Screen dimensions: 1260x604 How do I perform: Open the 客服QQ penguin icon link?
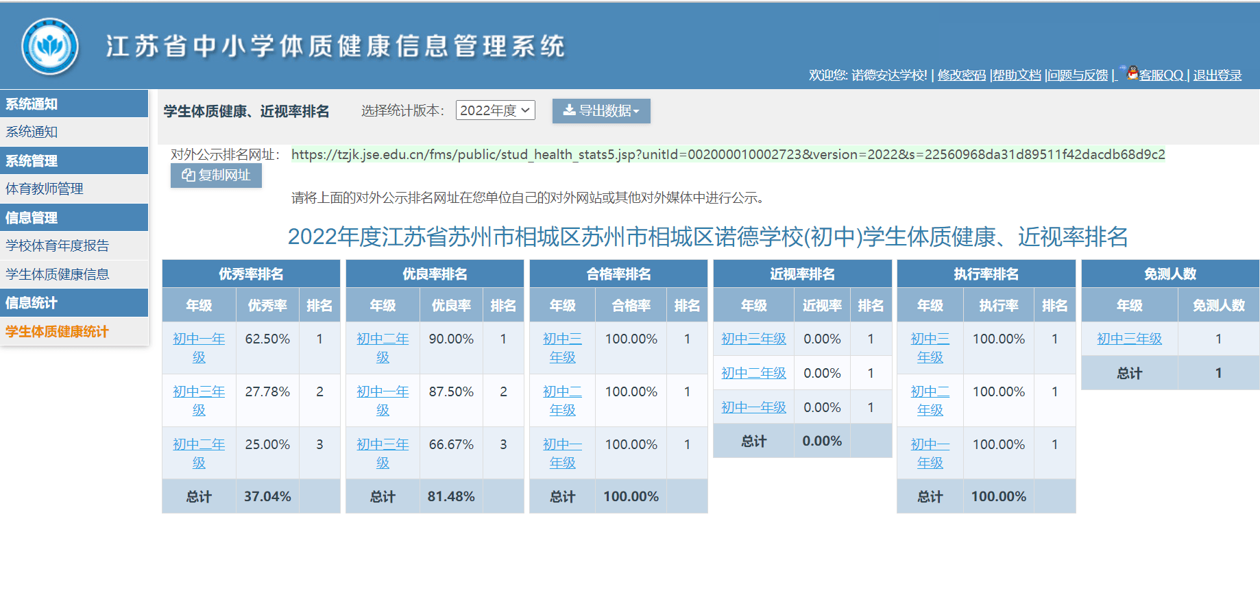(1132, 73)
